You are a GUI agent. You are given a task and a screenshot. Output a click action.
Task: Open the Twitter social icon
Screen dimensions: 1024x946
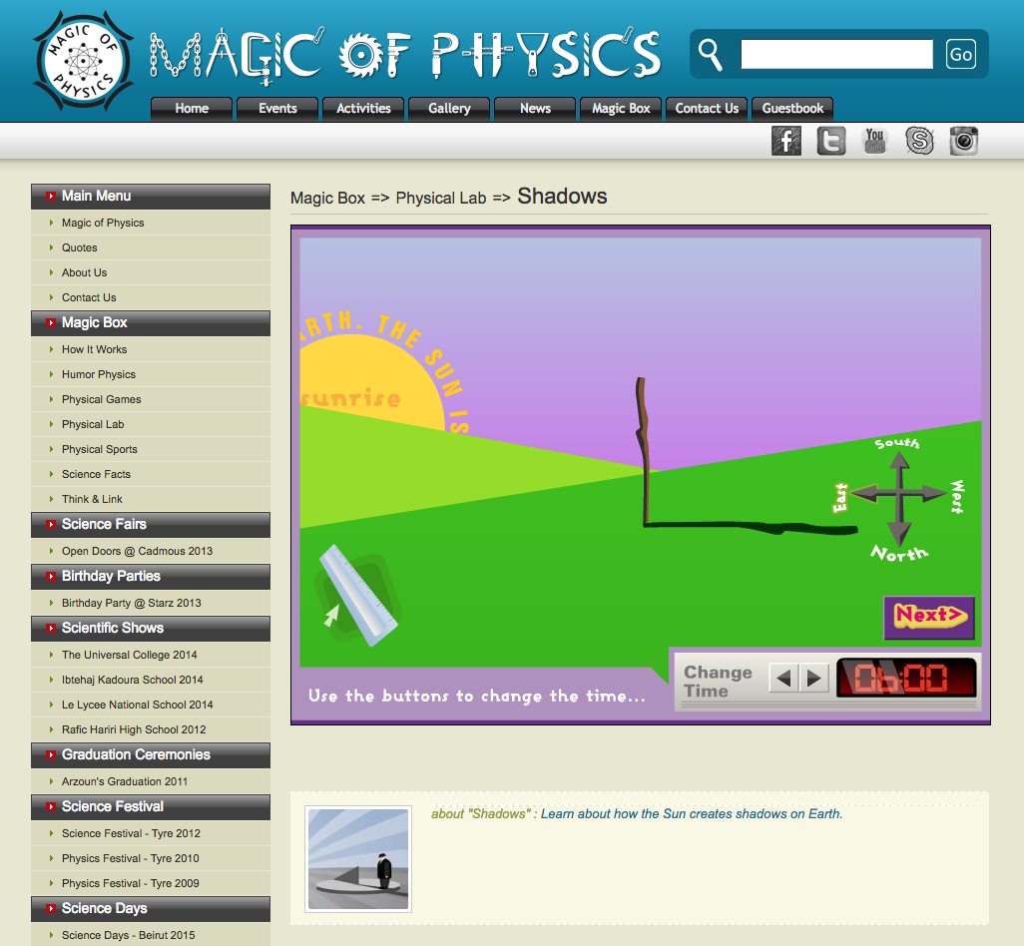(830, 141)
